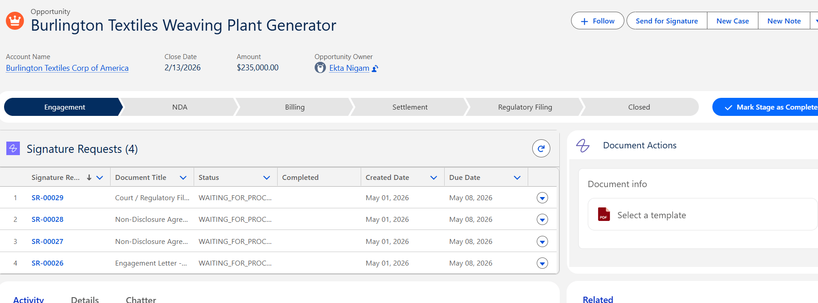Expand more actions dropdown after New Note
The image size is (818, 303).
coord(815,21)
